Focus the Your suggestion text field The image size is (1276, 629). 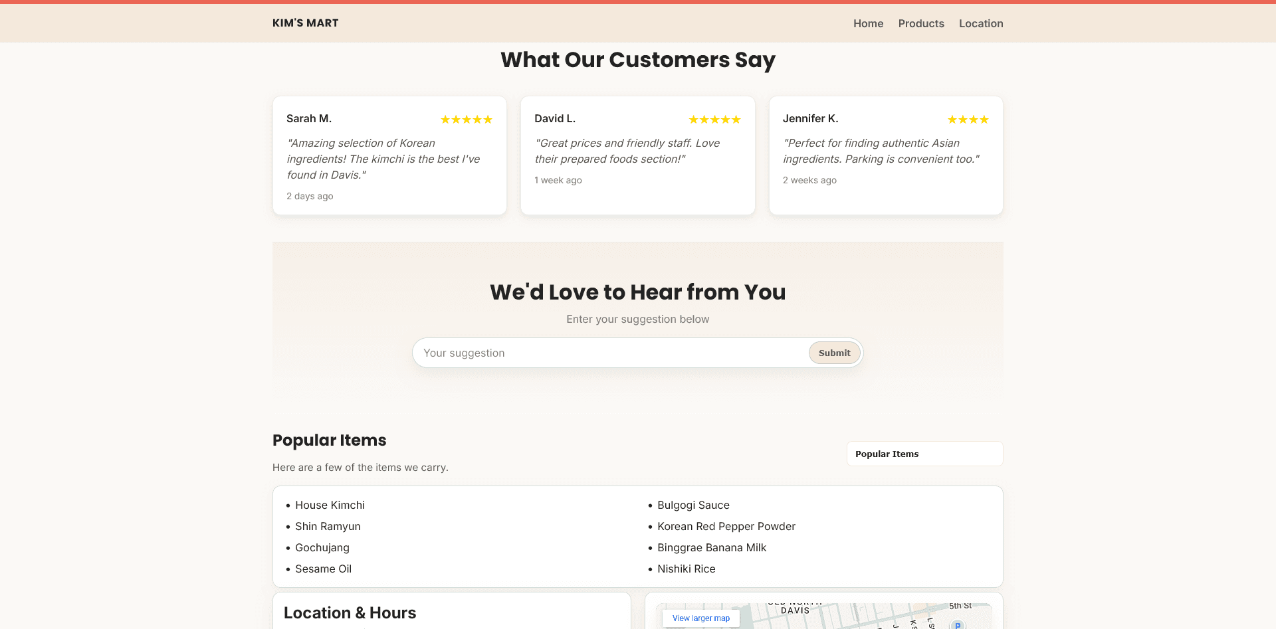[611, 353]
